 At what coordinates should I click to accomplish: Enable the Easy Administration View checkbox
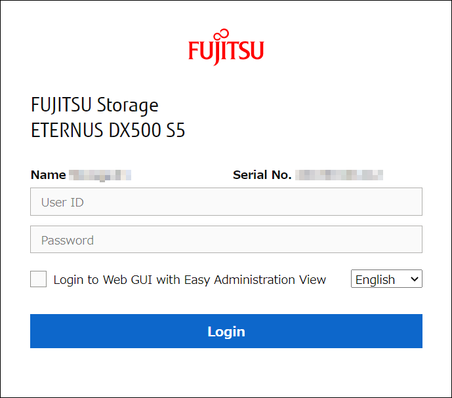(x=39, y=279)
